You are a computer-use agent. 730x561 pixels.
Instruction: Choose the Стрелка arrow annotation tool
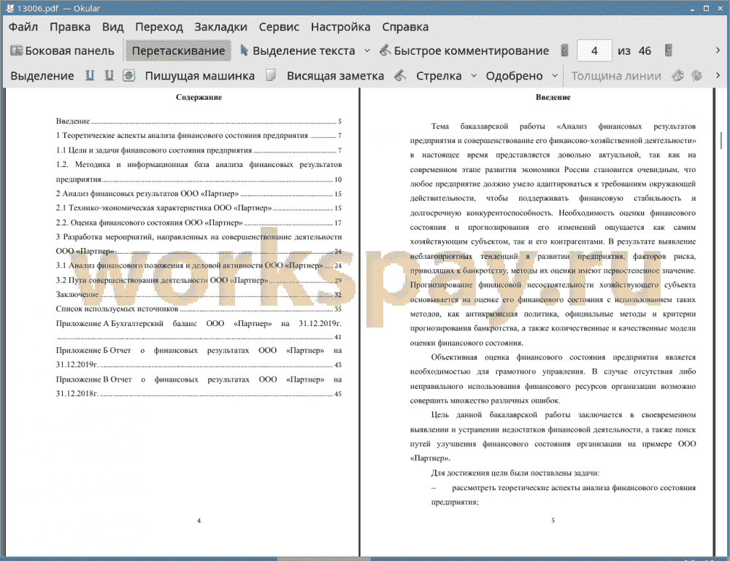click(439, 76)
